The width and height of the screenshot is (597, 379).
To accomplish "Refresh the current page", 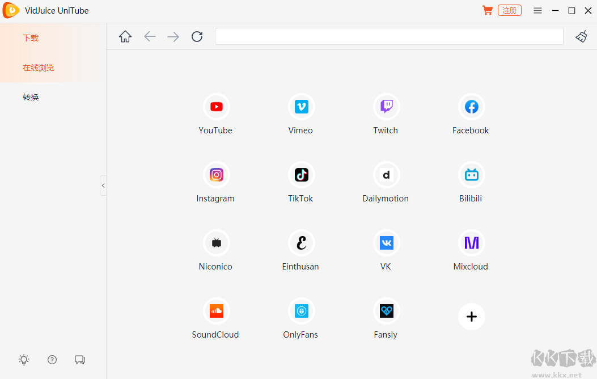I will pyautogui.click(x=197, y=36).
